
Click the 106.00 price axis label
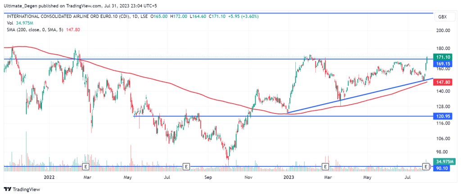(443, 139)
